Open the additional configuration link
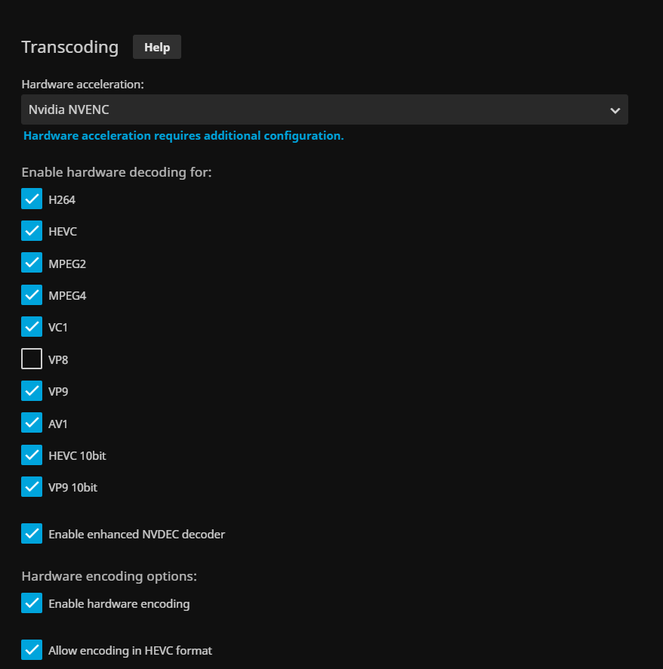This screenshot has height=669, width=663. tap(183, 136)
